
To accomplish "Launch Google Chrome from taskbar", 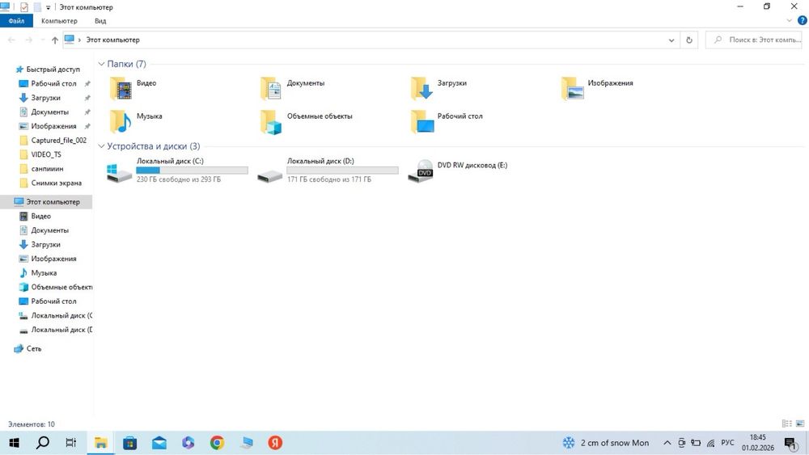I will point(217,443).
